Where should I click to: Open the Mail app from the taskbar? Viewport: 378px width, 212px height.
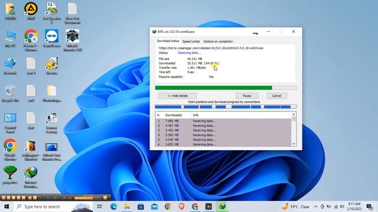tap(154, 206)
